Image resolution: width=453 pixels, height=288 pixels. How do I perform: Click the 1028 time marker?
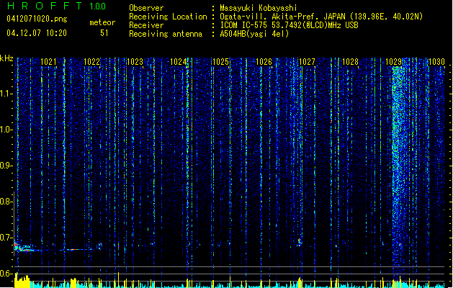pyautogui.click(x=350, y=62)
